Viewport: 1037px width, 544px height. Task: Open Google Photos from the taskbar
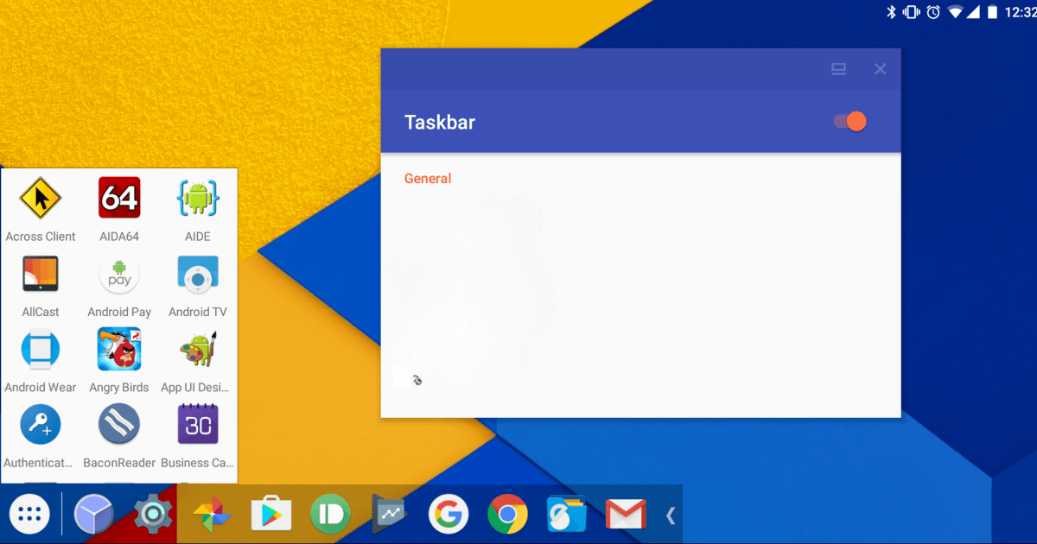(212, 514)
